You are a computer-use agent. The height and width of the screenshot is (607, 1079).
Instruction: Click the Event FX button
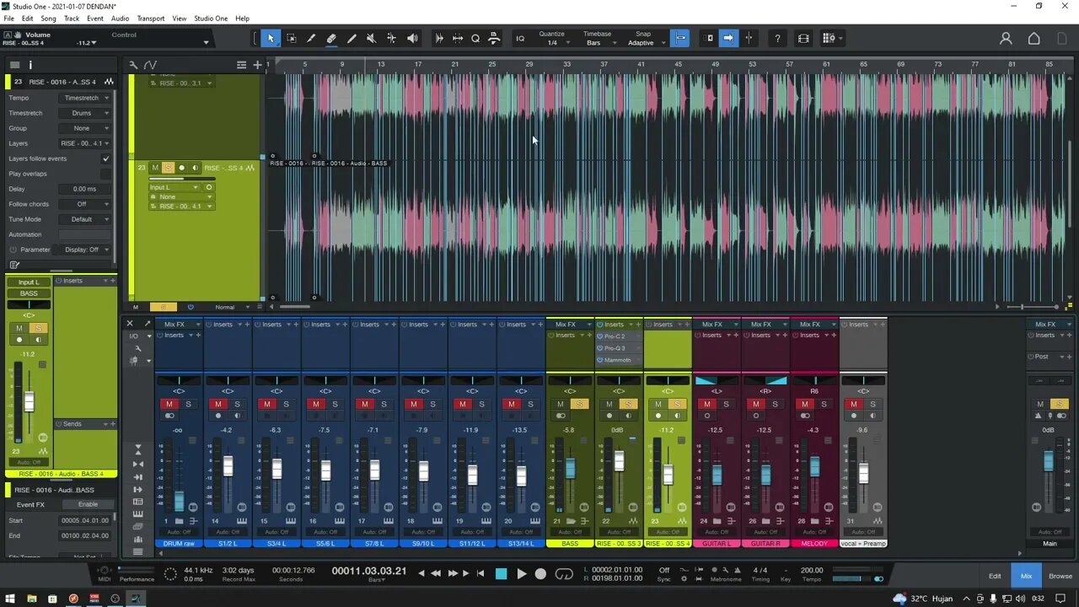tap(30, 504)
